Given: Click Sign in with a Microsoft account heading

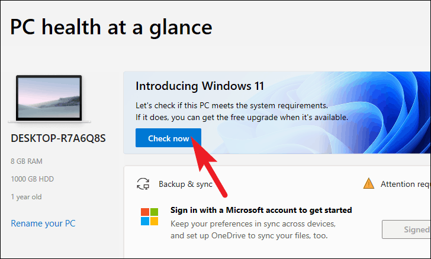Looking at the screenshot, I should pyautogui.click(x=261, y=210).
